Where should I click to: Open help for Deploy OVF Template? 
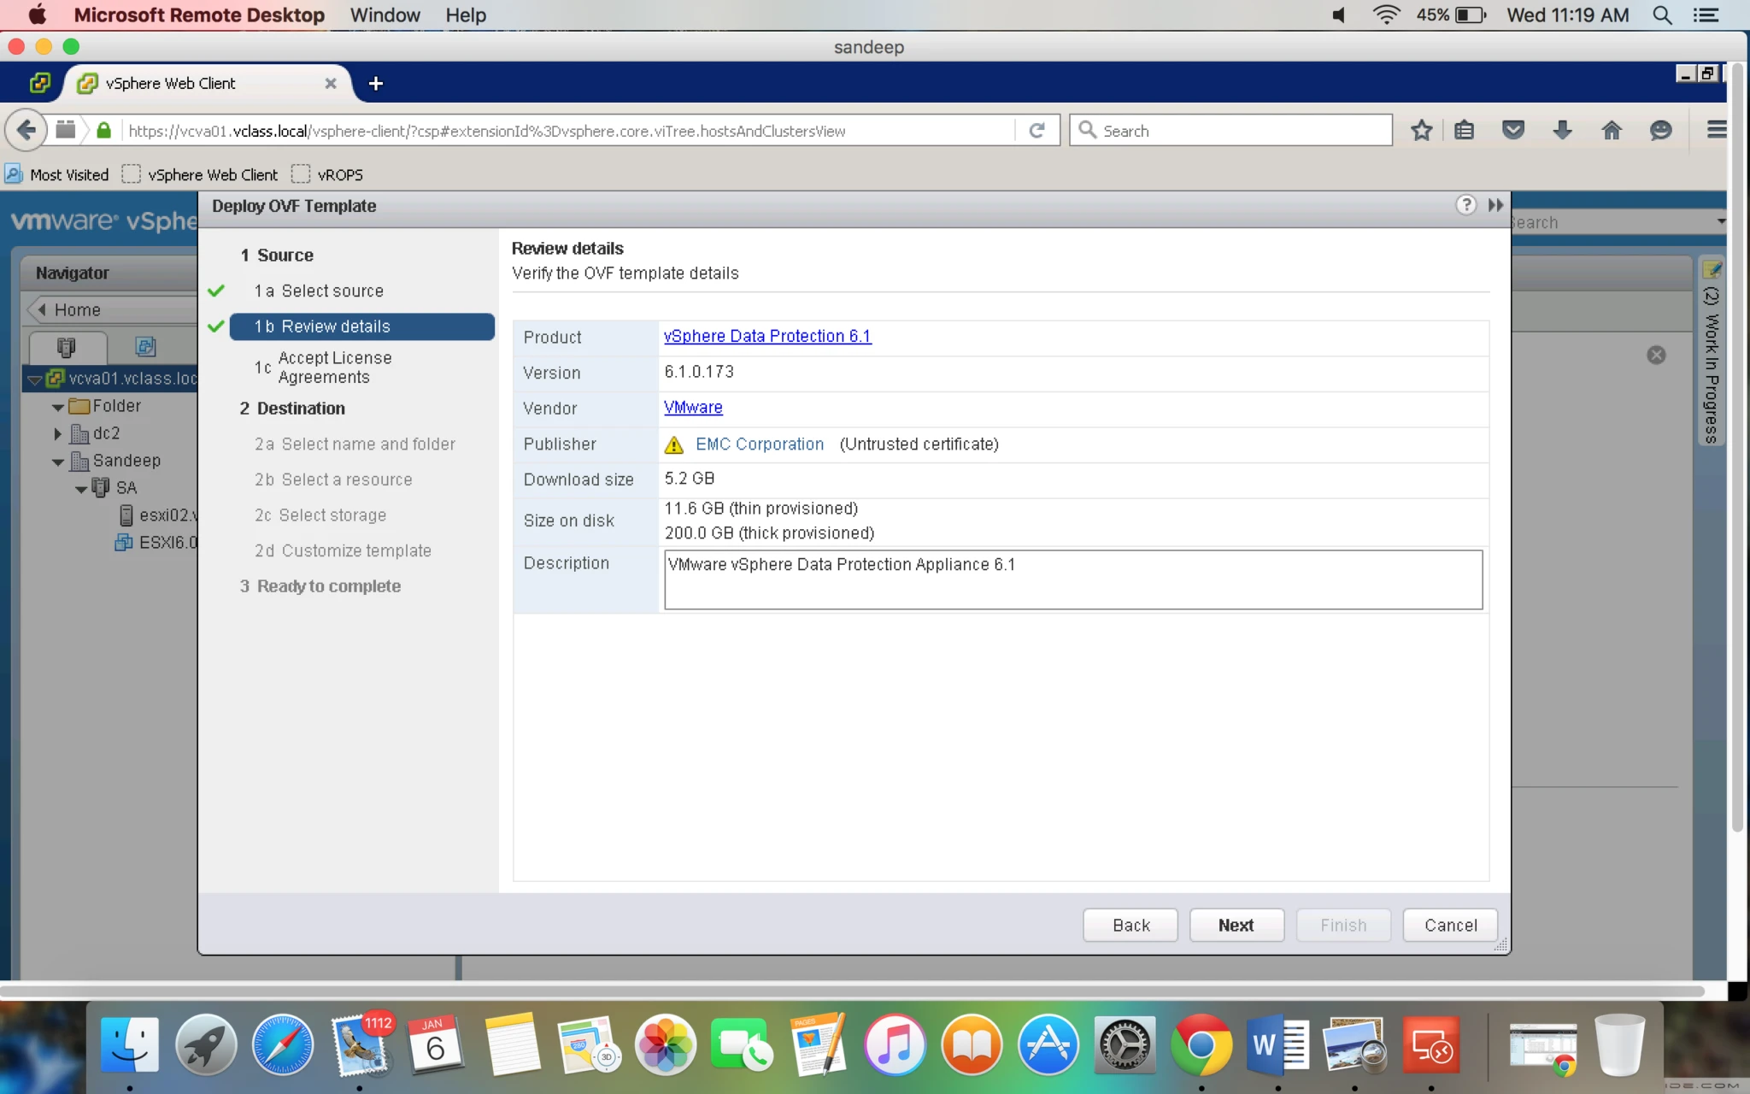1465,205
